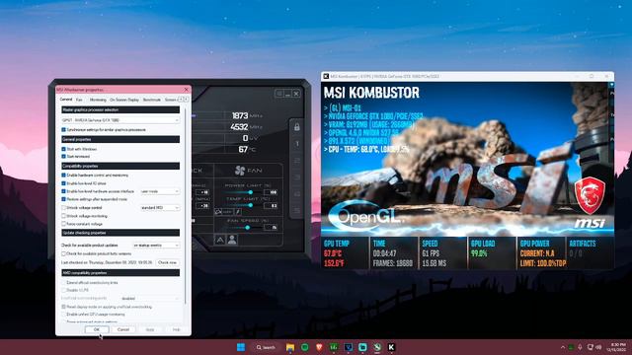
Task: Enable the Force constant voltage checkbox
Action: click(x=63, y=224)
